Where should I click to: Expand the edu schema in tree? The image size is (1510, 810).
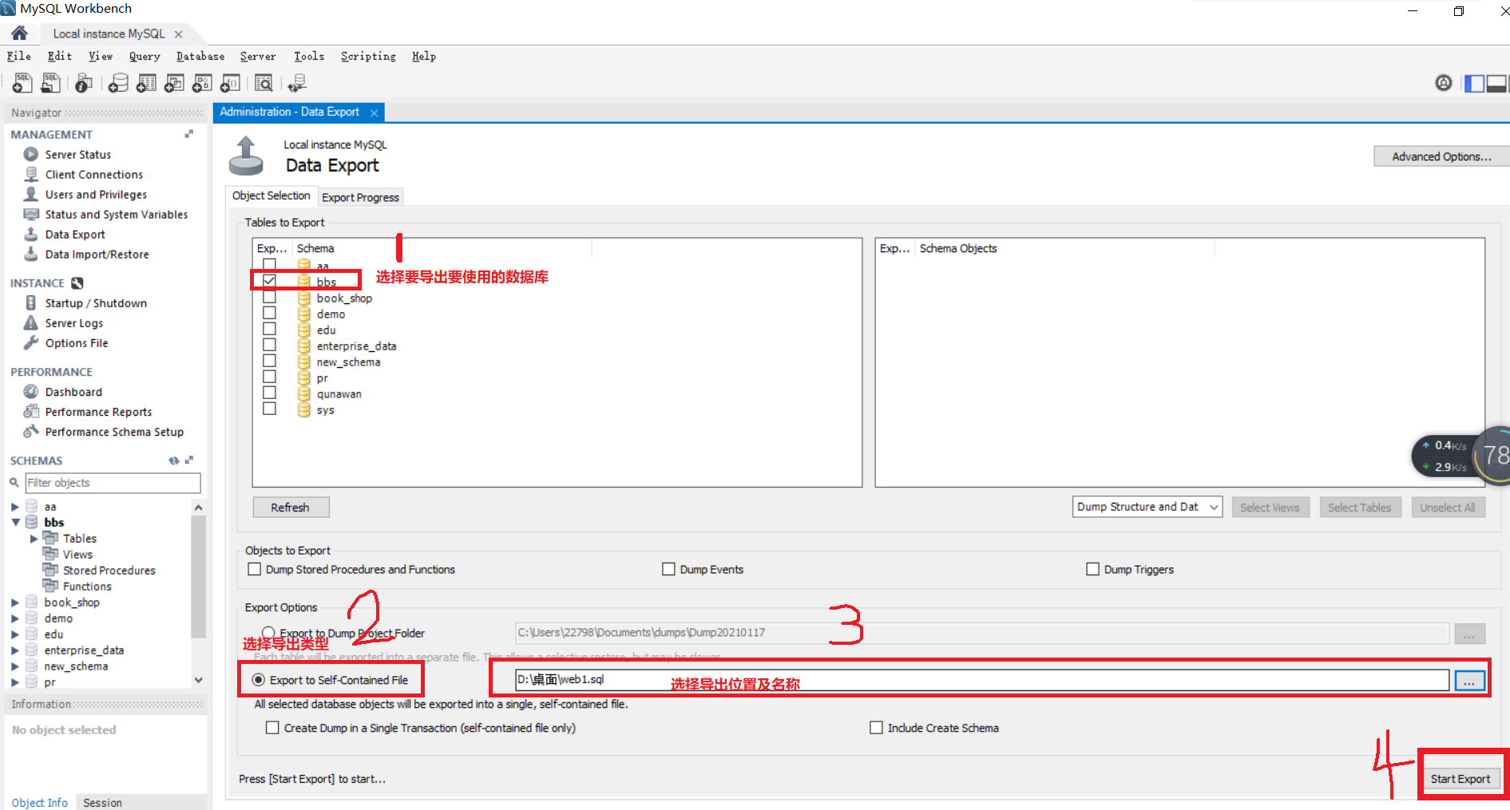click(14, 634)
